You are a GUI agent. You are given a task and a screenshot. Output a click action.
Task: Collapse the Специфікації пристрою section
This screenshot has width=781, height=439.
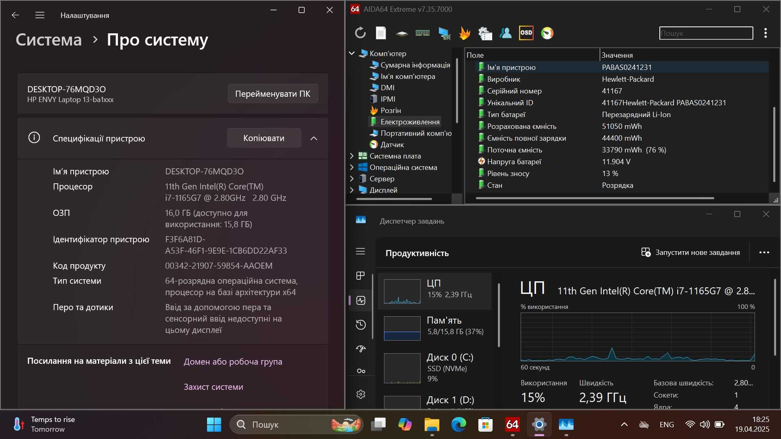click(314, 138)
